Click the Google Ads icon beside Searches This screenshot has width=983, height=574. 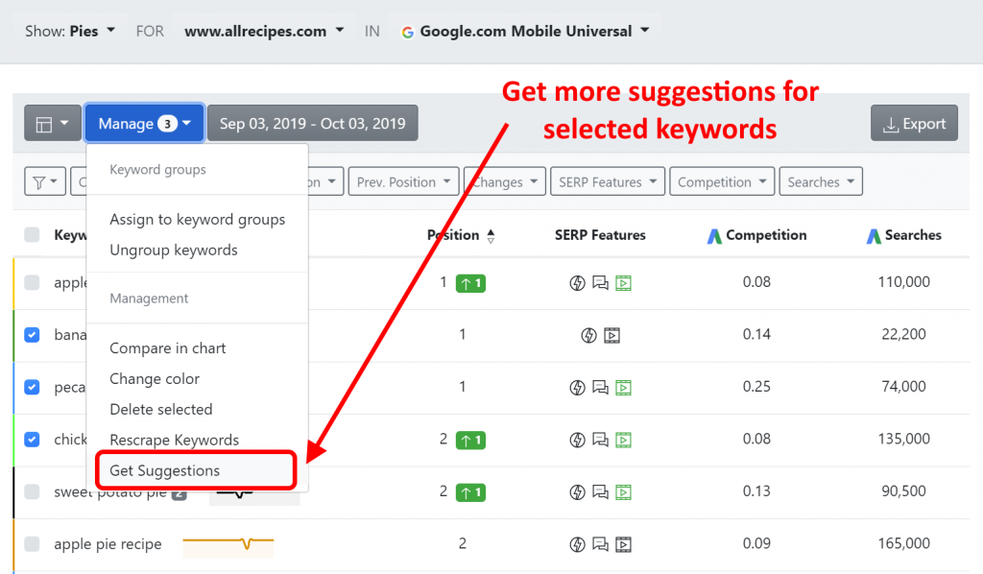[x=874, y=235]
